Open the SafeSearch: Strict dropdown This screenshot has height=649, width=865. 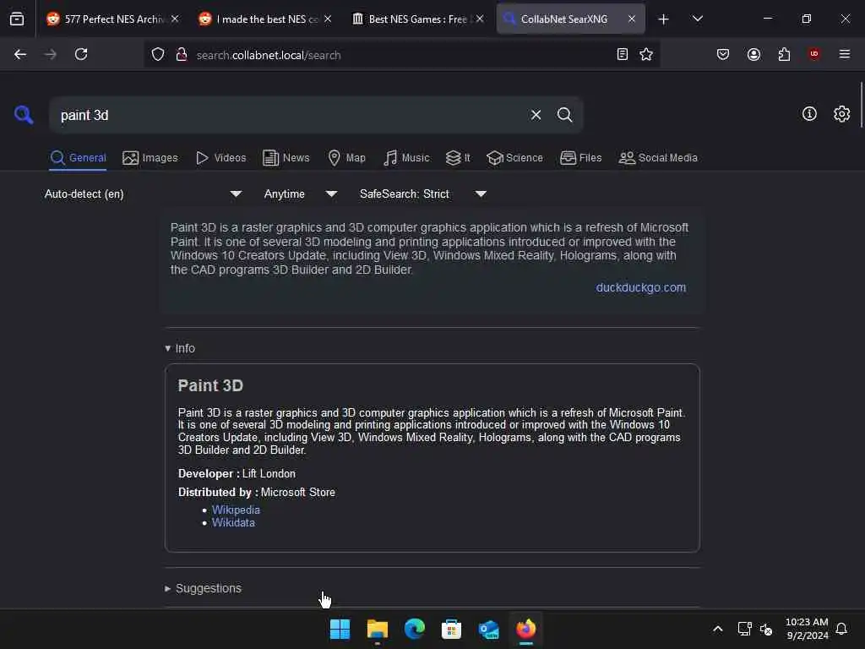422,194
